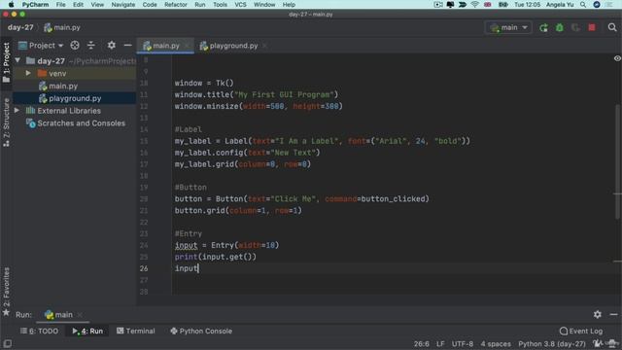Click the 26:6 cursor position indicator

(x=421, y=344)
